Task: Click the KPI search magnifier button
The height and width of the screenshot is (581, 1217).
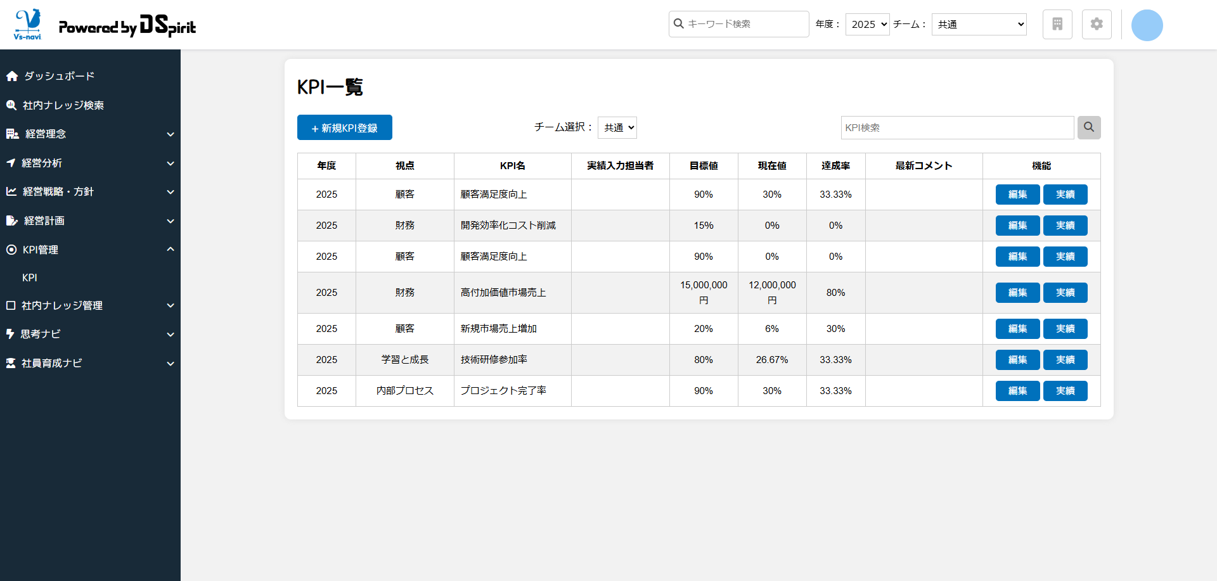Action: [x=1089, y=127]
